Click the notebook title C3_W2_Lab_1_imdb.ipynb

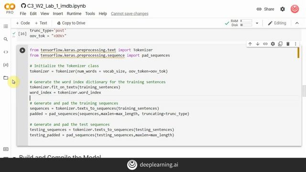(x=56, y=6)
